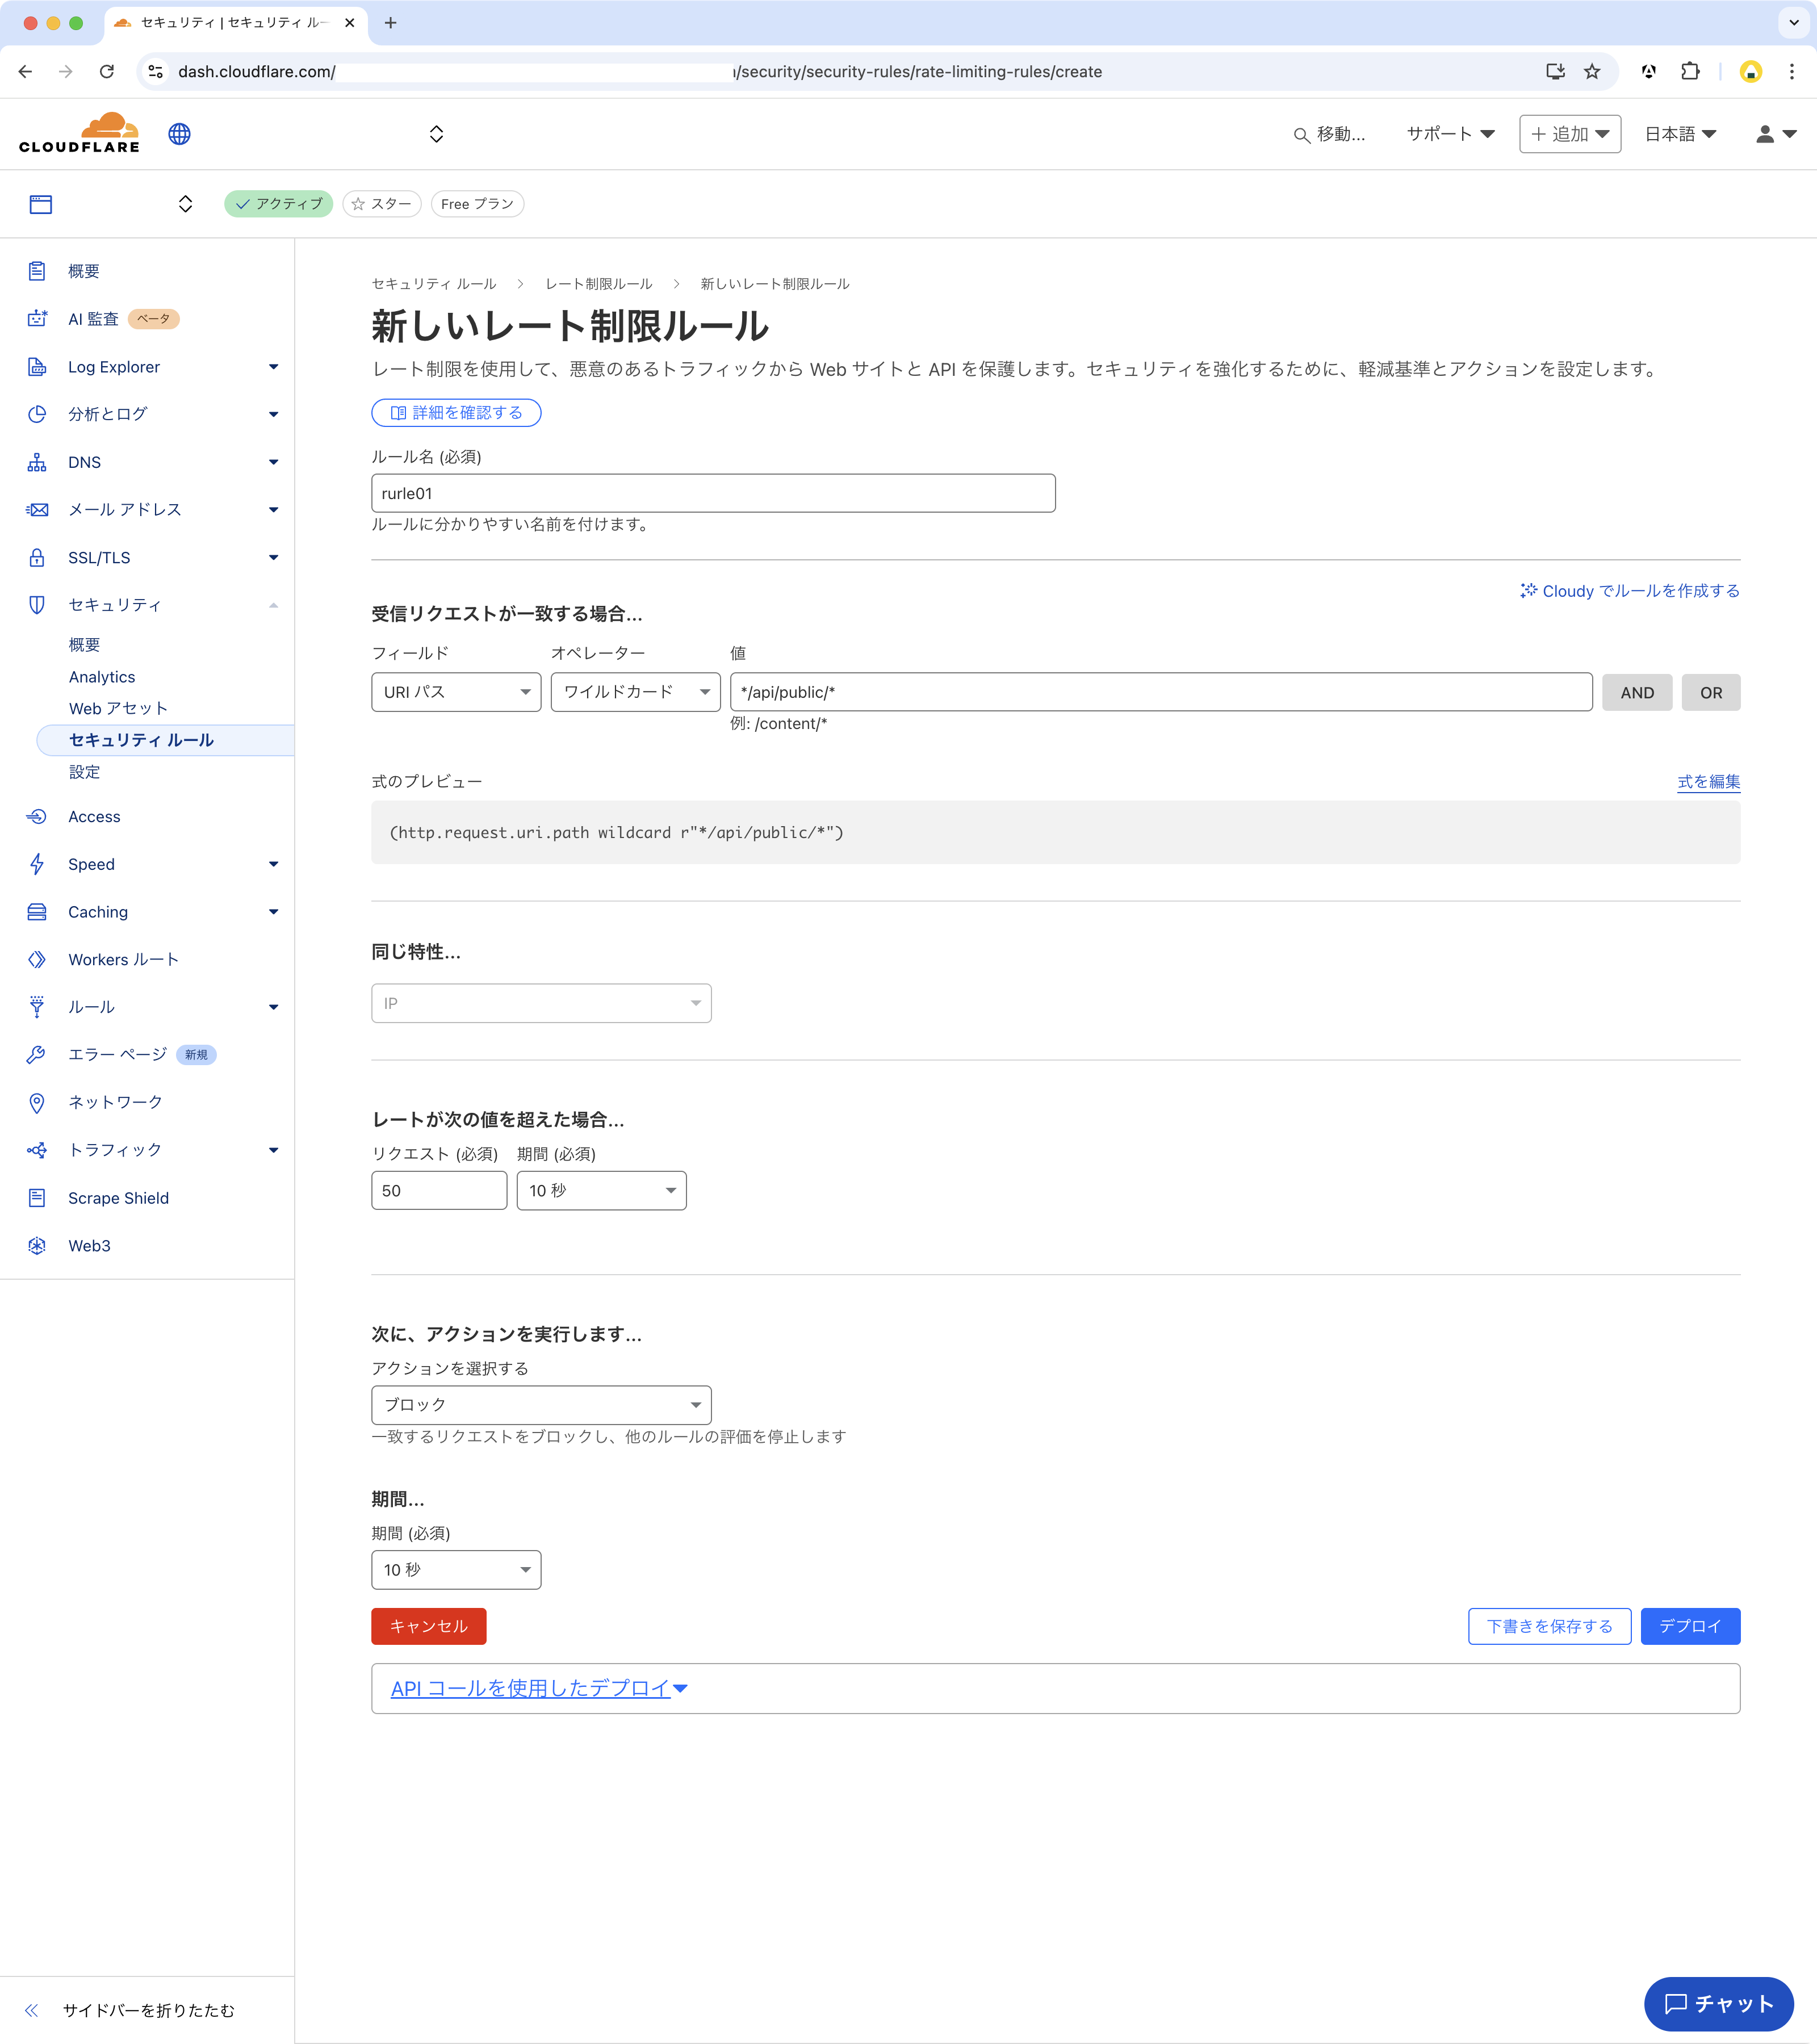This screenshot has width=1817, height=2044.
Task: Open the rate 期間 10 秒 dropdown
Action: pos(601,1190)
